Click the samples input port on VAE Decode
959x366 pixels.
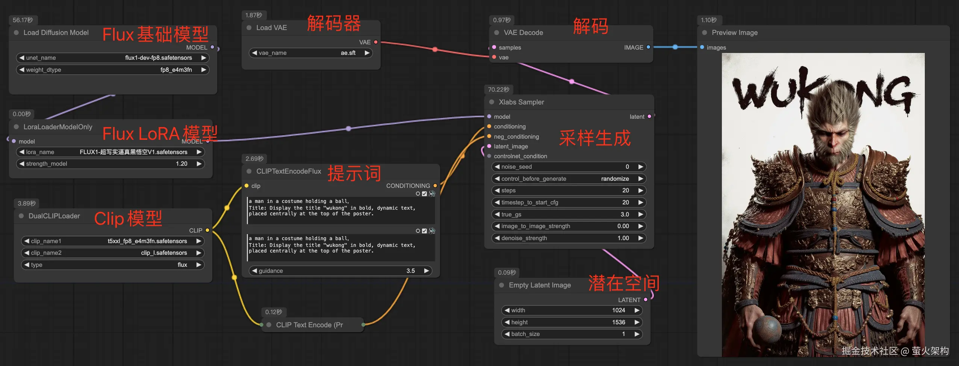(494, 47)
